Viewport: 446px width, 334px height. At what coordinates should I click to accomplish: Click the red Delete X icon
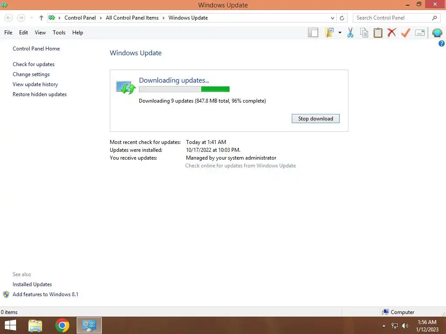392,32
